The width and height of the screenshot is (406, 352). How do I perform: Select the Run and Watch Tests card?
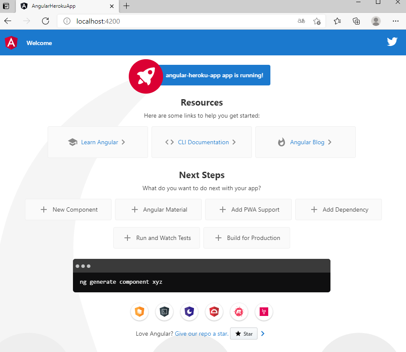(x=157, y=238)
